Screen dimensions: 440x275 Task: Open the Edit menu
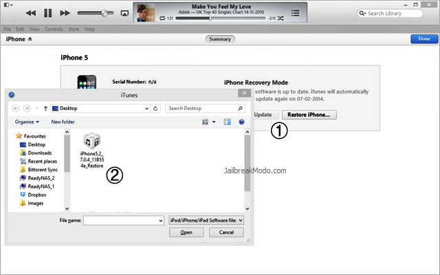(x=20, y=29)
